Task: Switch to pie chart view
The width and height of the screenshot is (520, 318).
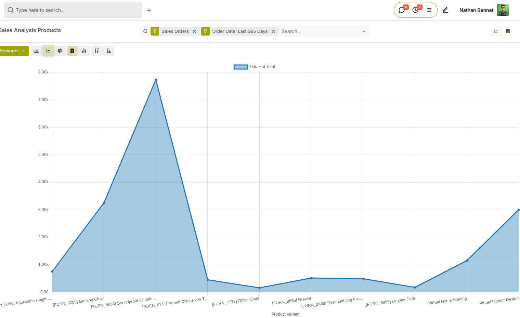Action: 60,51
